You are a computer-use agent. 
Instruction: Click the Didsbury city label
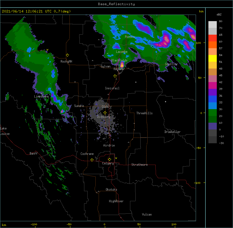(x=104, y=117)
